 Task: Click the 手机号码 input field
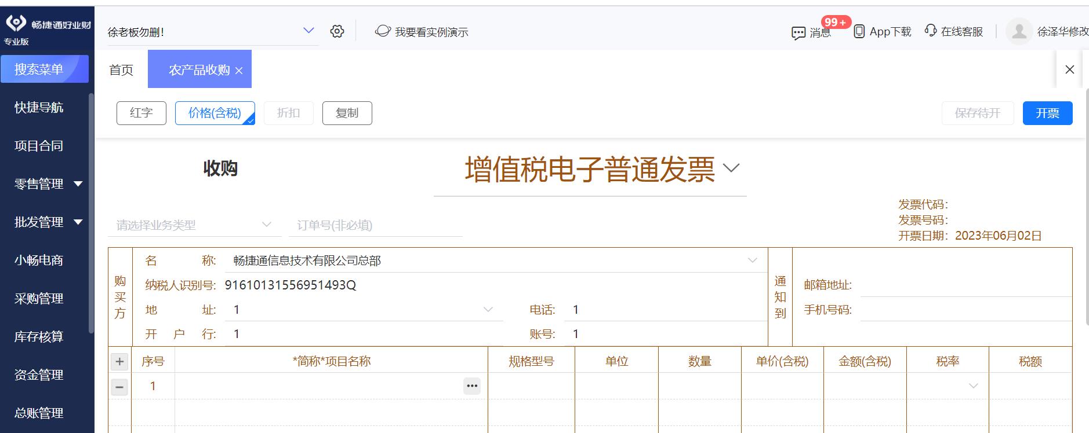click(965, 310)
